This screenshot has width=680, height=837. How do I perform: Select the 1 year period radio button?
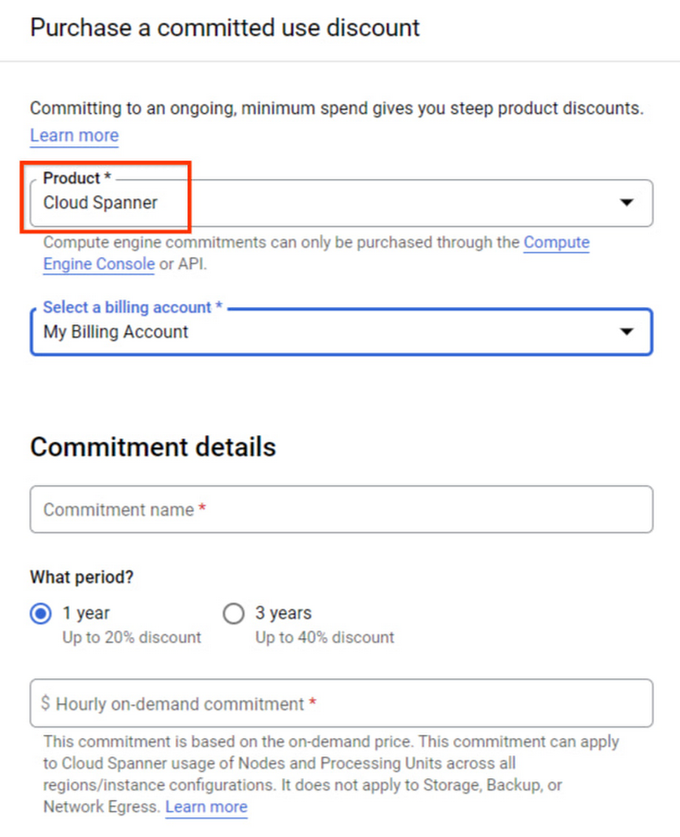[x=40, y=614]
